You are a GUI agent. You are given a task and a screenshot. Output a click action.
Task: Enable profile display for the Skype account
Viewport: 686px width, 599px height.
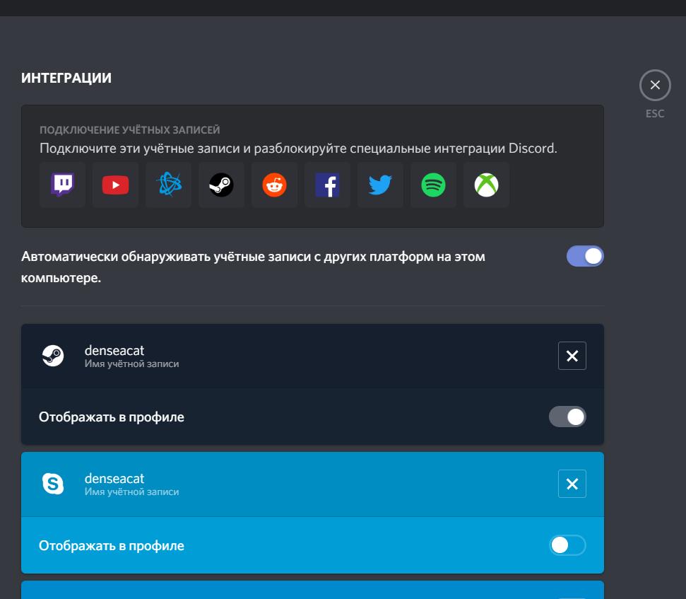click(567, 545)
